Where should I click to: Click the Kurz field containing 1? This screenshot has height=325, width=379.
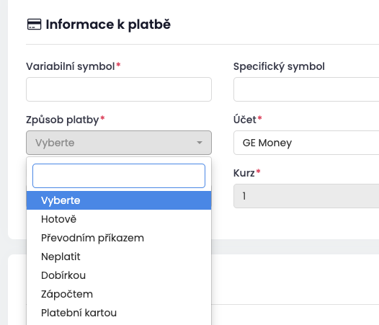306,196
